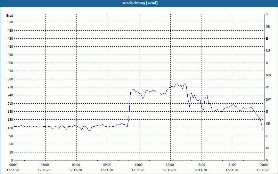The image size is (278, 174).
Task: Pick the 300 value on the left axis
Action: (x=10, y=79)
